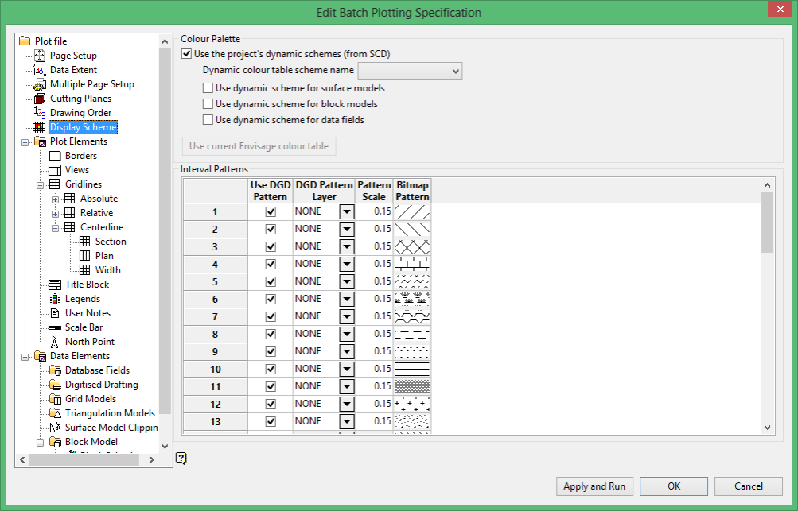Click the Multiple Page Setup icon
The image size is (798, 511).
coord(40,84)
